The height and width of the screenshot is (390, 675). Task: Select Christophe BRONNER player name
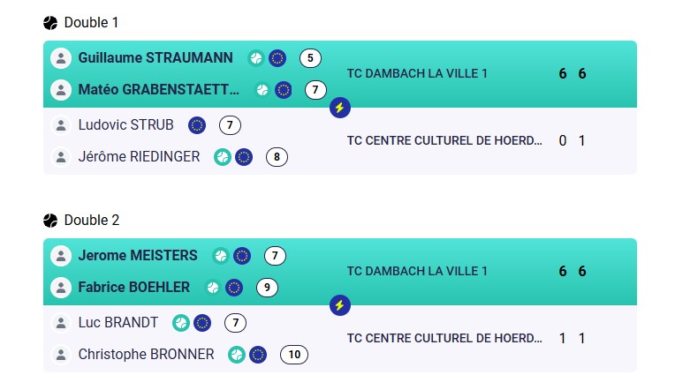(x=146, y=355)
